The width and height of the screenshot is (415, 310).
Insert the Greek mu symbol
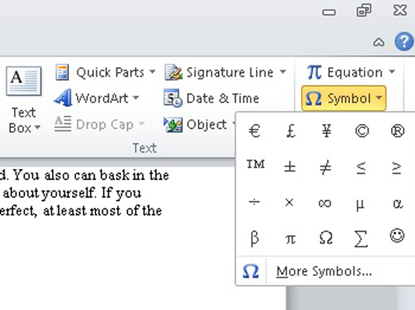pos(360,205)
